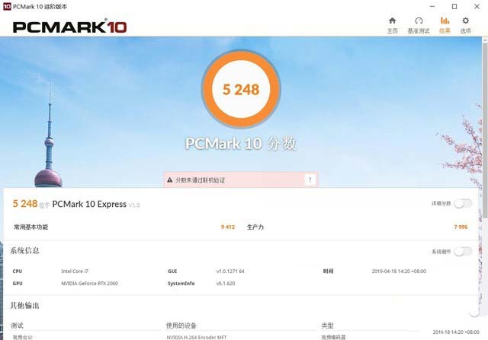488x340 pixels.
Task: Click the warning triangle in validation banner
Action: 169,180
